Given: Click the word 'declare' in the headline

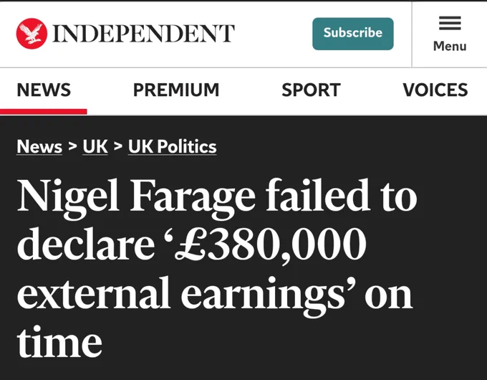Looking at the screenshot, I should (86, 244).
